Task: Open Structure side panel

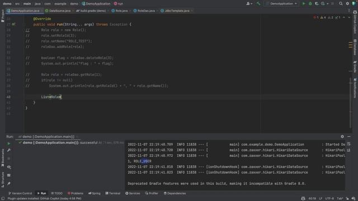Action: [3, 180]
